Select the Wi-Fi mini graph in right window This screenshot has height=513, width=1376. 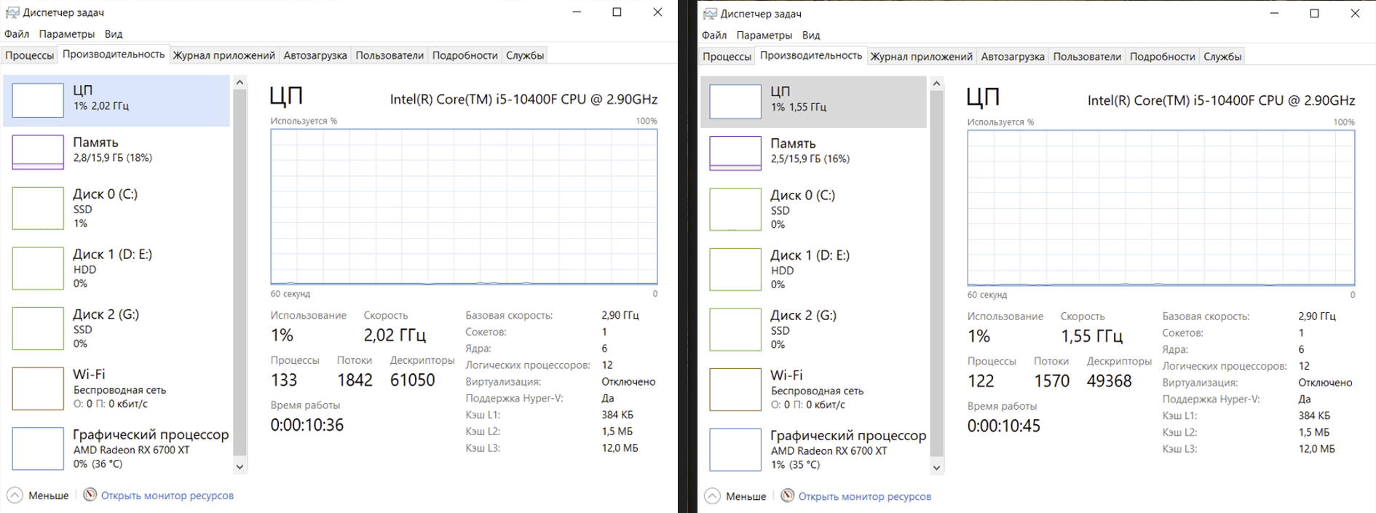pos(735,389)
